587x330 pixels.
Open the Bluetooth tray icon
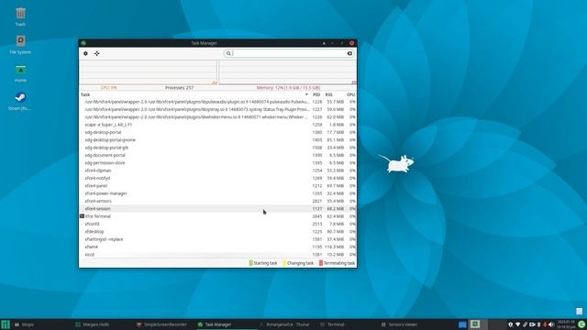(x=539, y=324)
